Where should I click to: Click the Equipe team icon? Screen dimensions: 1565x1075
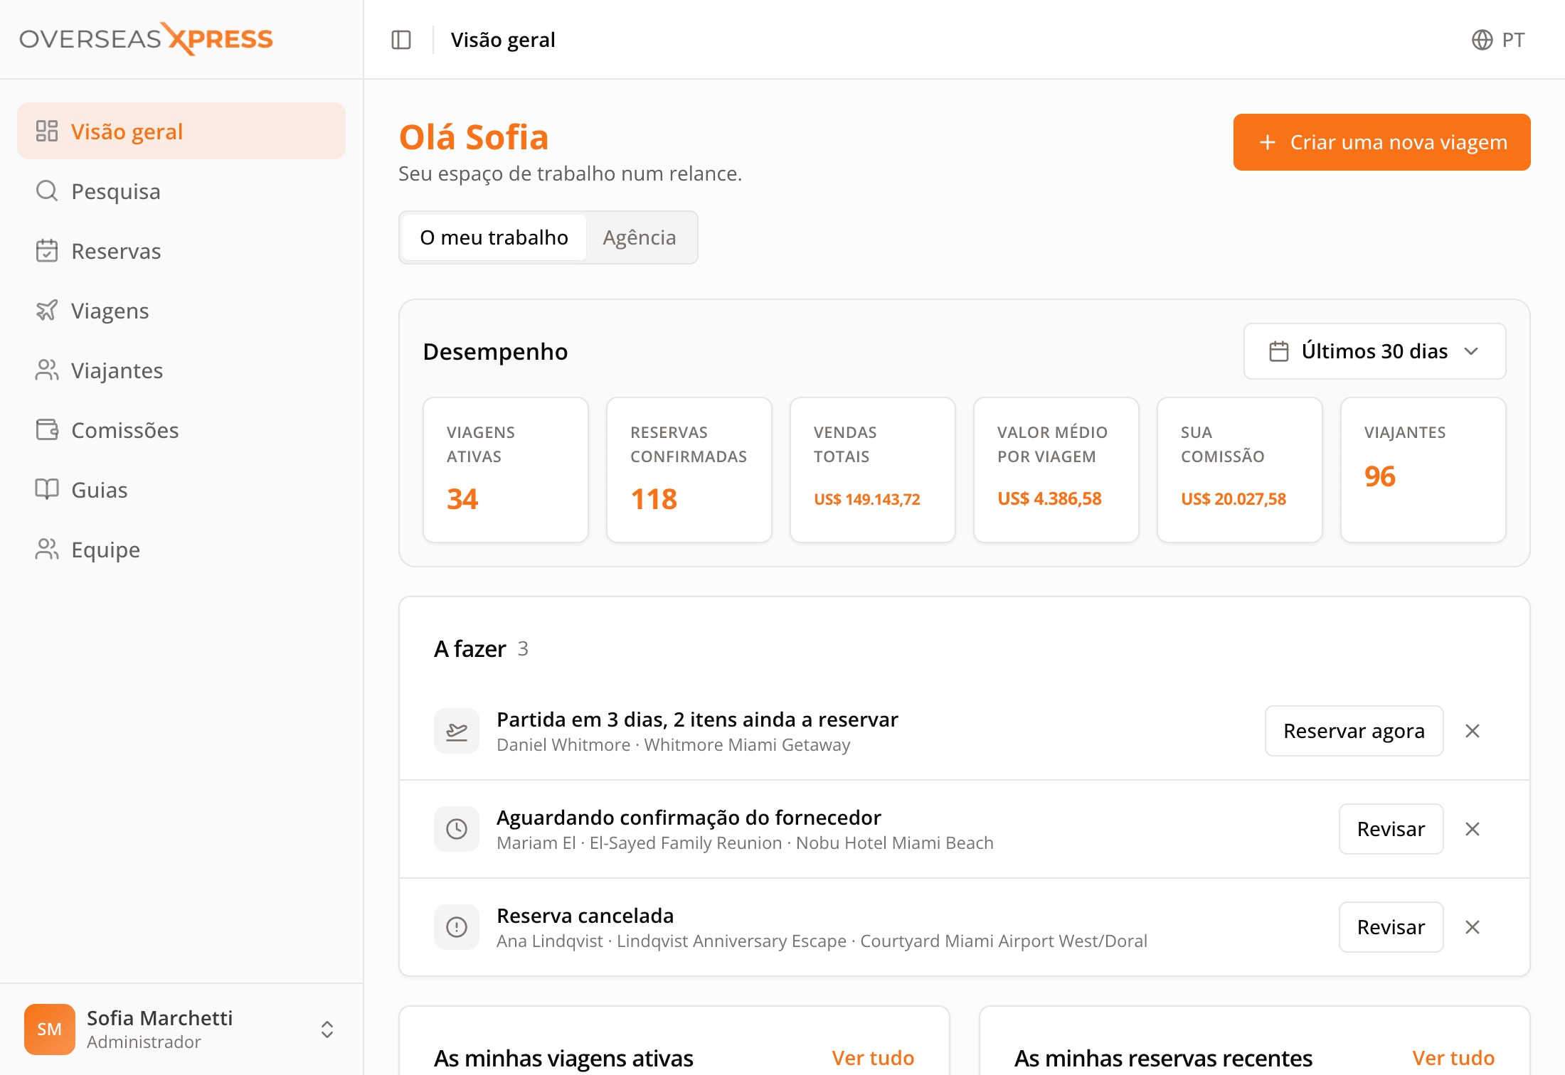(47, 549)
